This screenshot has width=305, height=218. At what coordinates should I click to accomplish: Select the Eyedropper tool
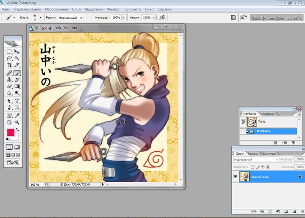17,115
